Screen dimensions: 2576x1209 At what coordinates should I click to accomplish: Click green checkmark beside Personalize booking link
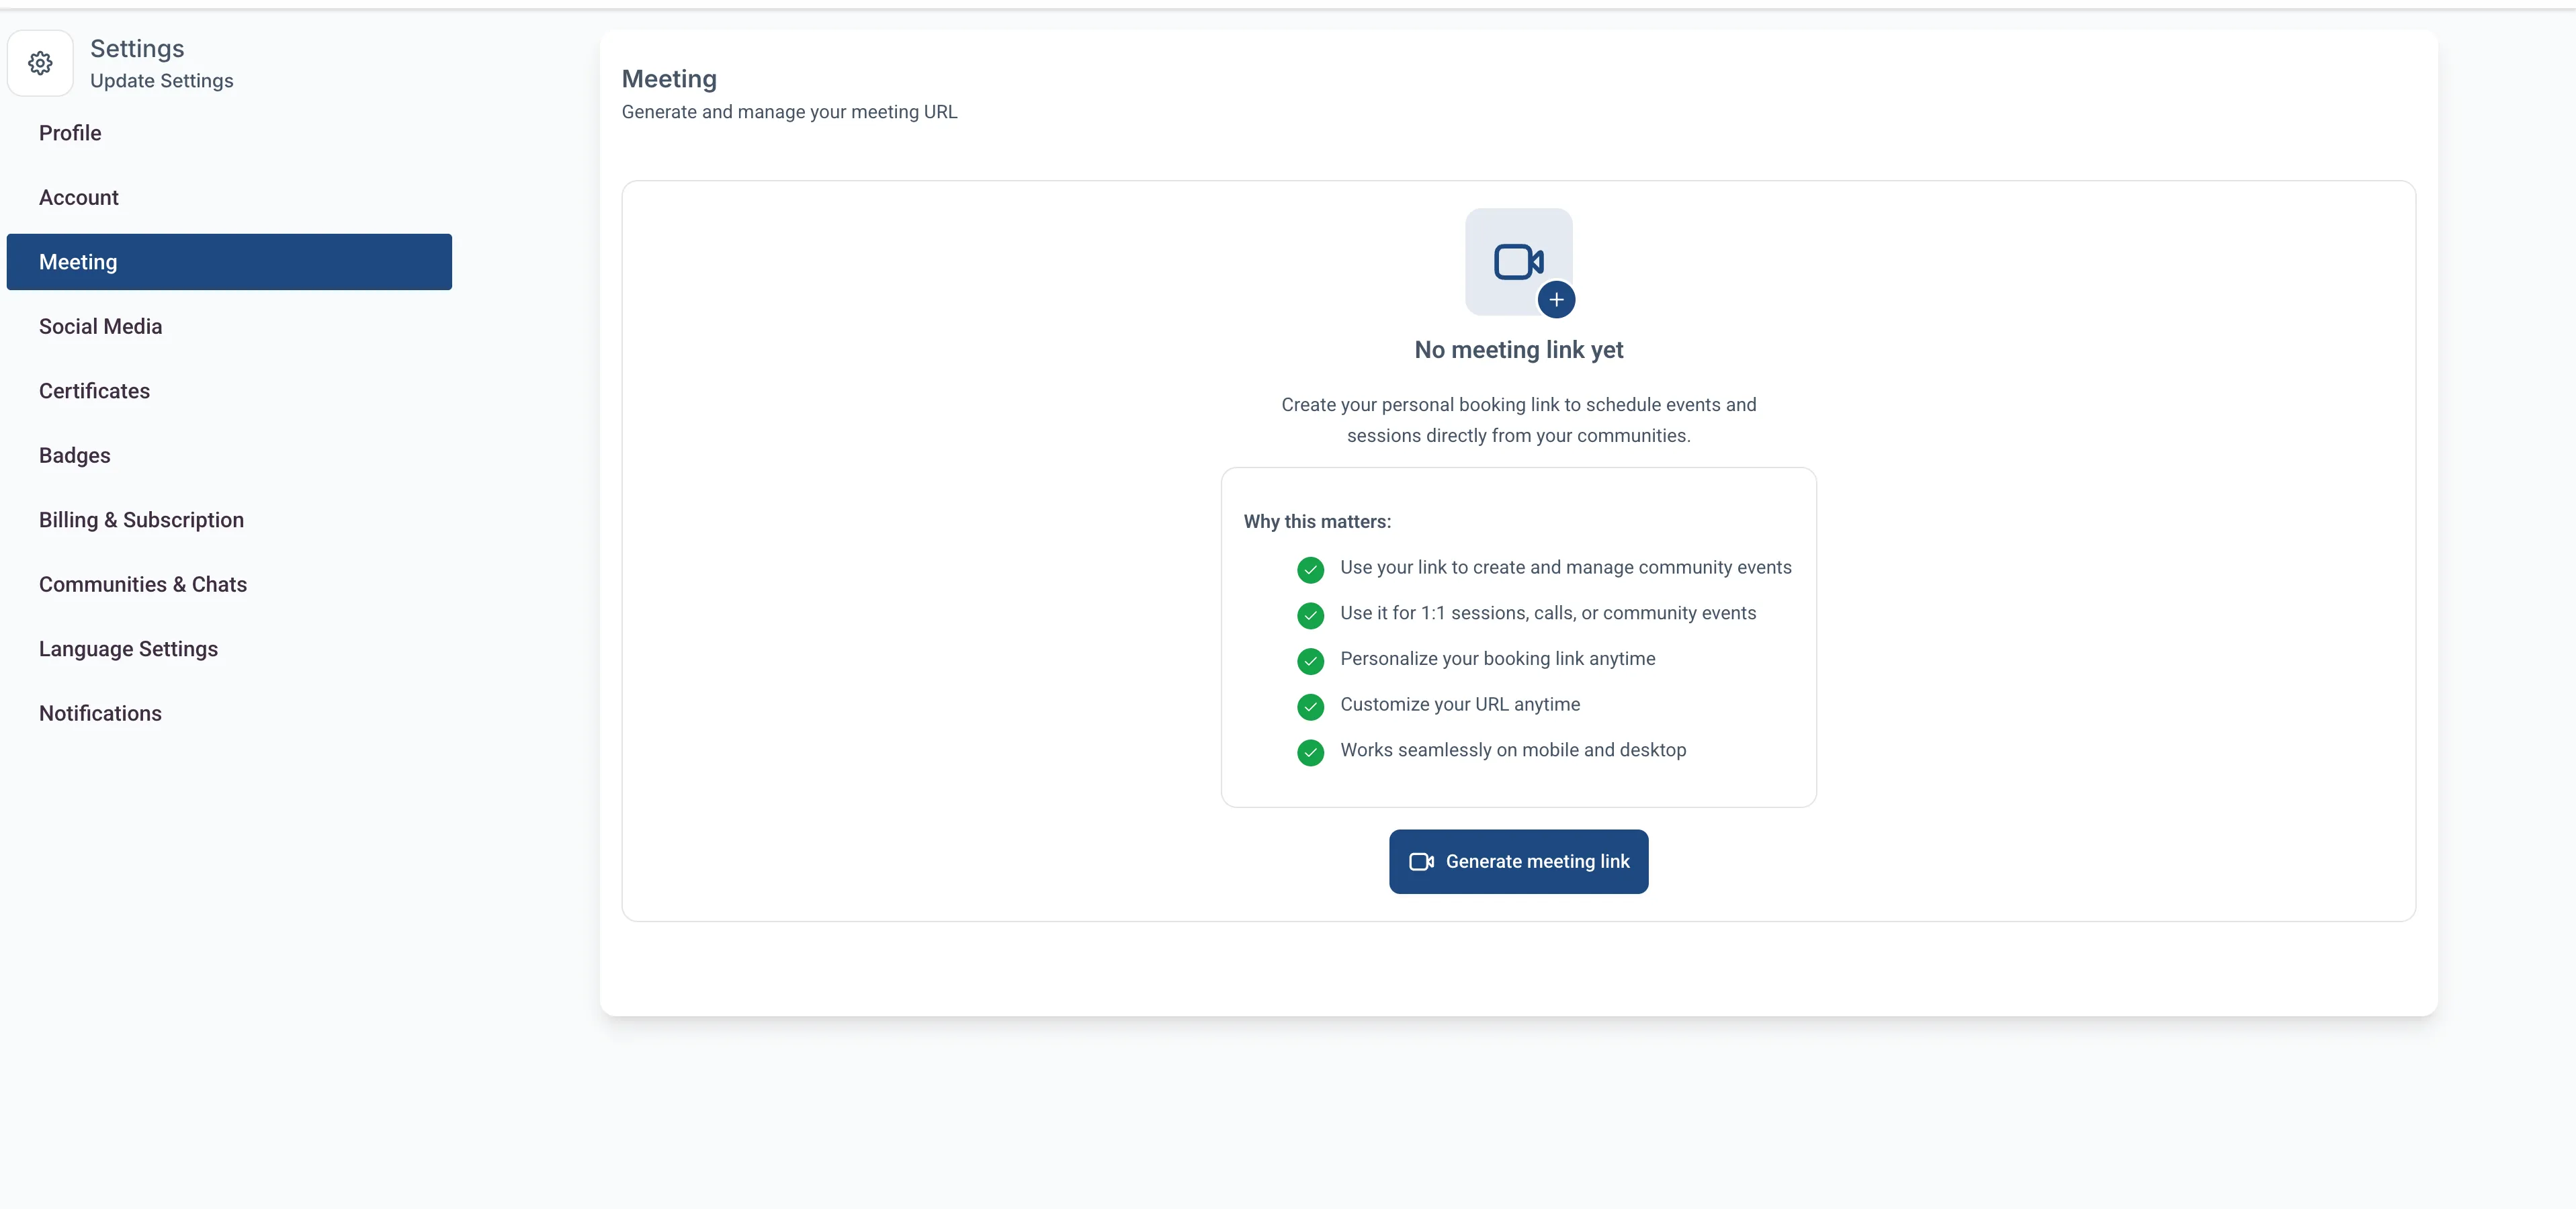(1310, 660)
